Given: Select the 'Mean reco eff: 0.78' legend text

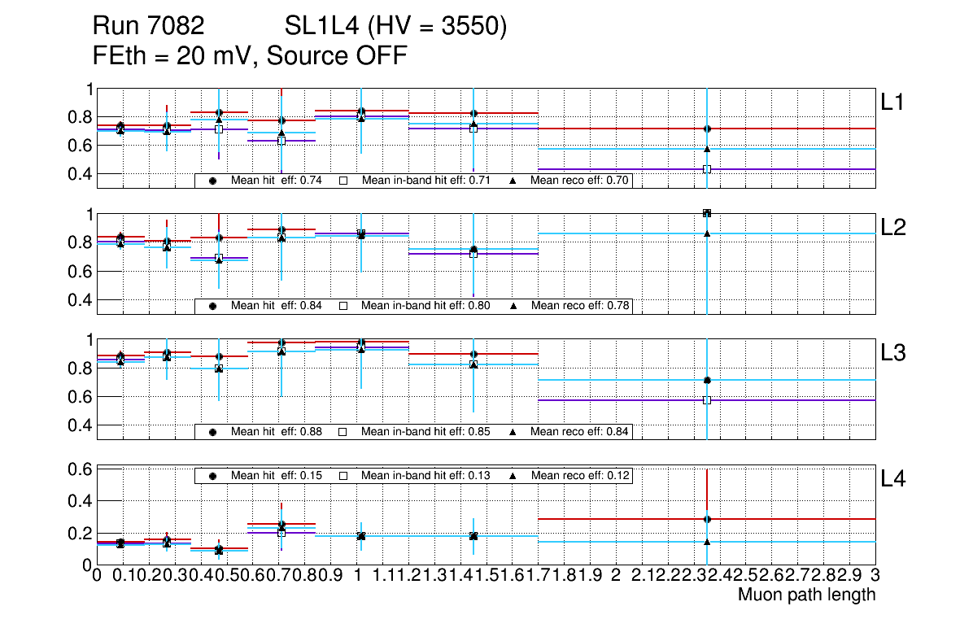Looking at the screenshot, I should point(579,306).
